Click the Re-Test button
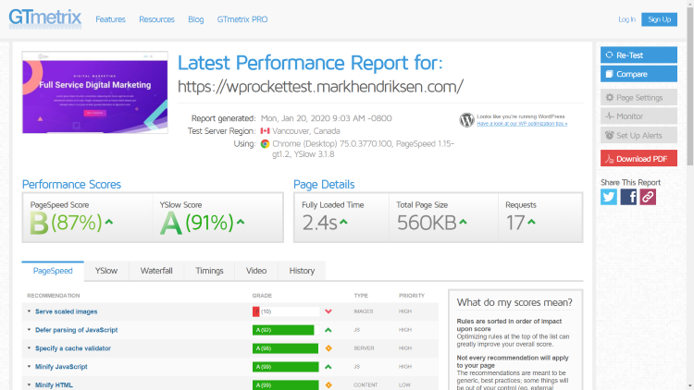Viewport: 694px width, 390px height. pos(638,55)
